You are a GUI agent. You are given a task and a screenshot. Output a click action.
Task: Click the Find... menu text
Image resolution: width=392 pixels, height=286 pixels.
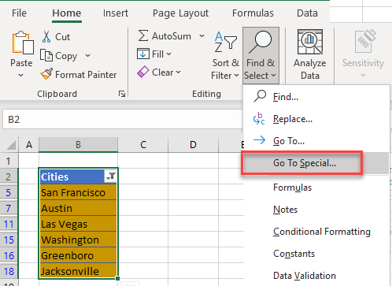click(286, 97)
